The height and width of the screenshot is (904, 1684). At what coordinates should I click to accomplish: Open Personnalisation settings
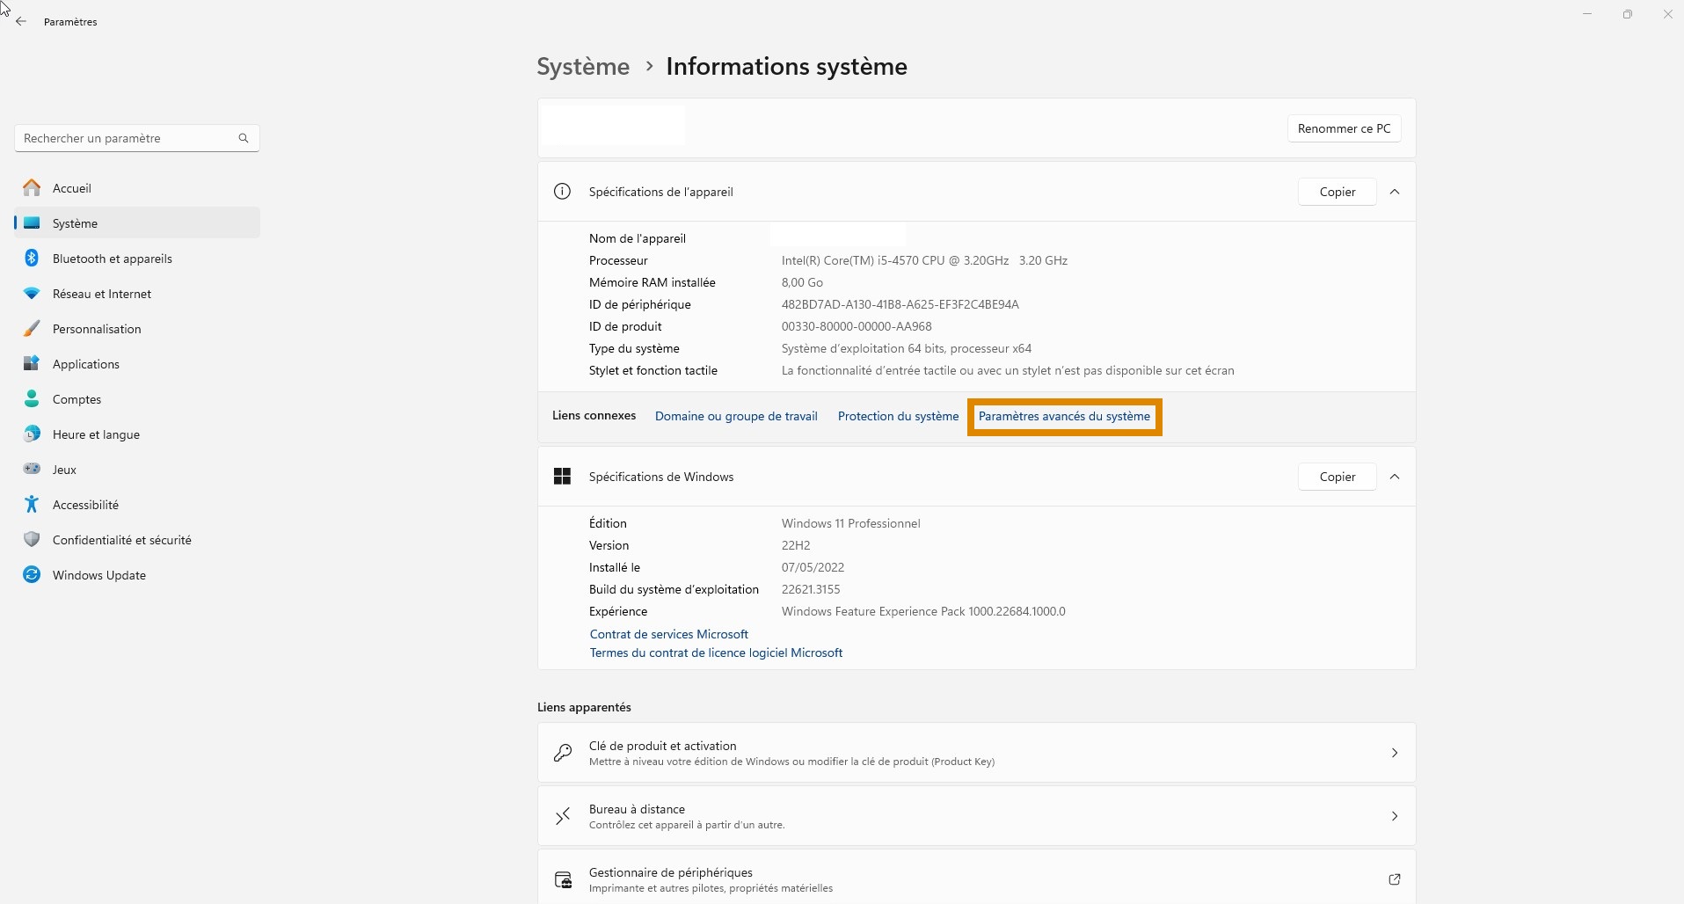[97, 328]
